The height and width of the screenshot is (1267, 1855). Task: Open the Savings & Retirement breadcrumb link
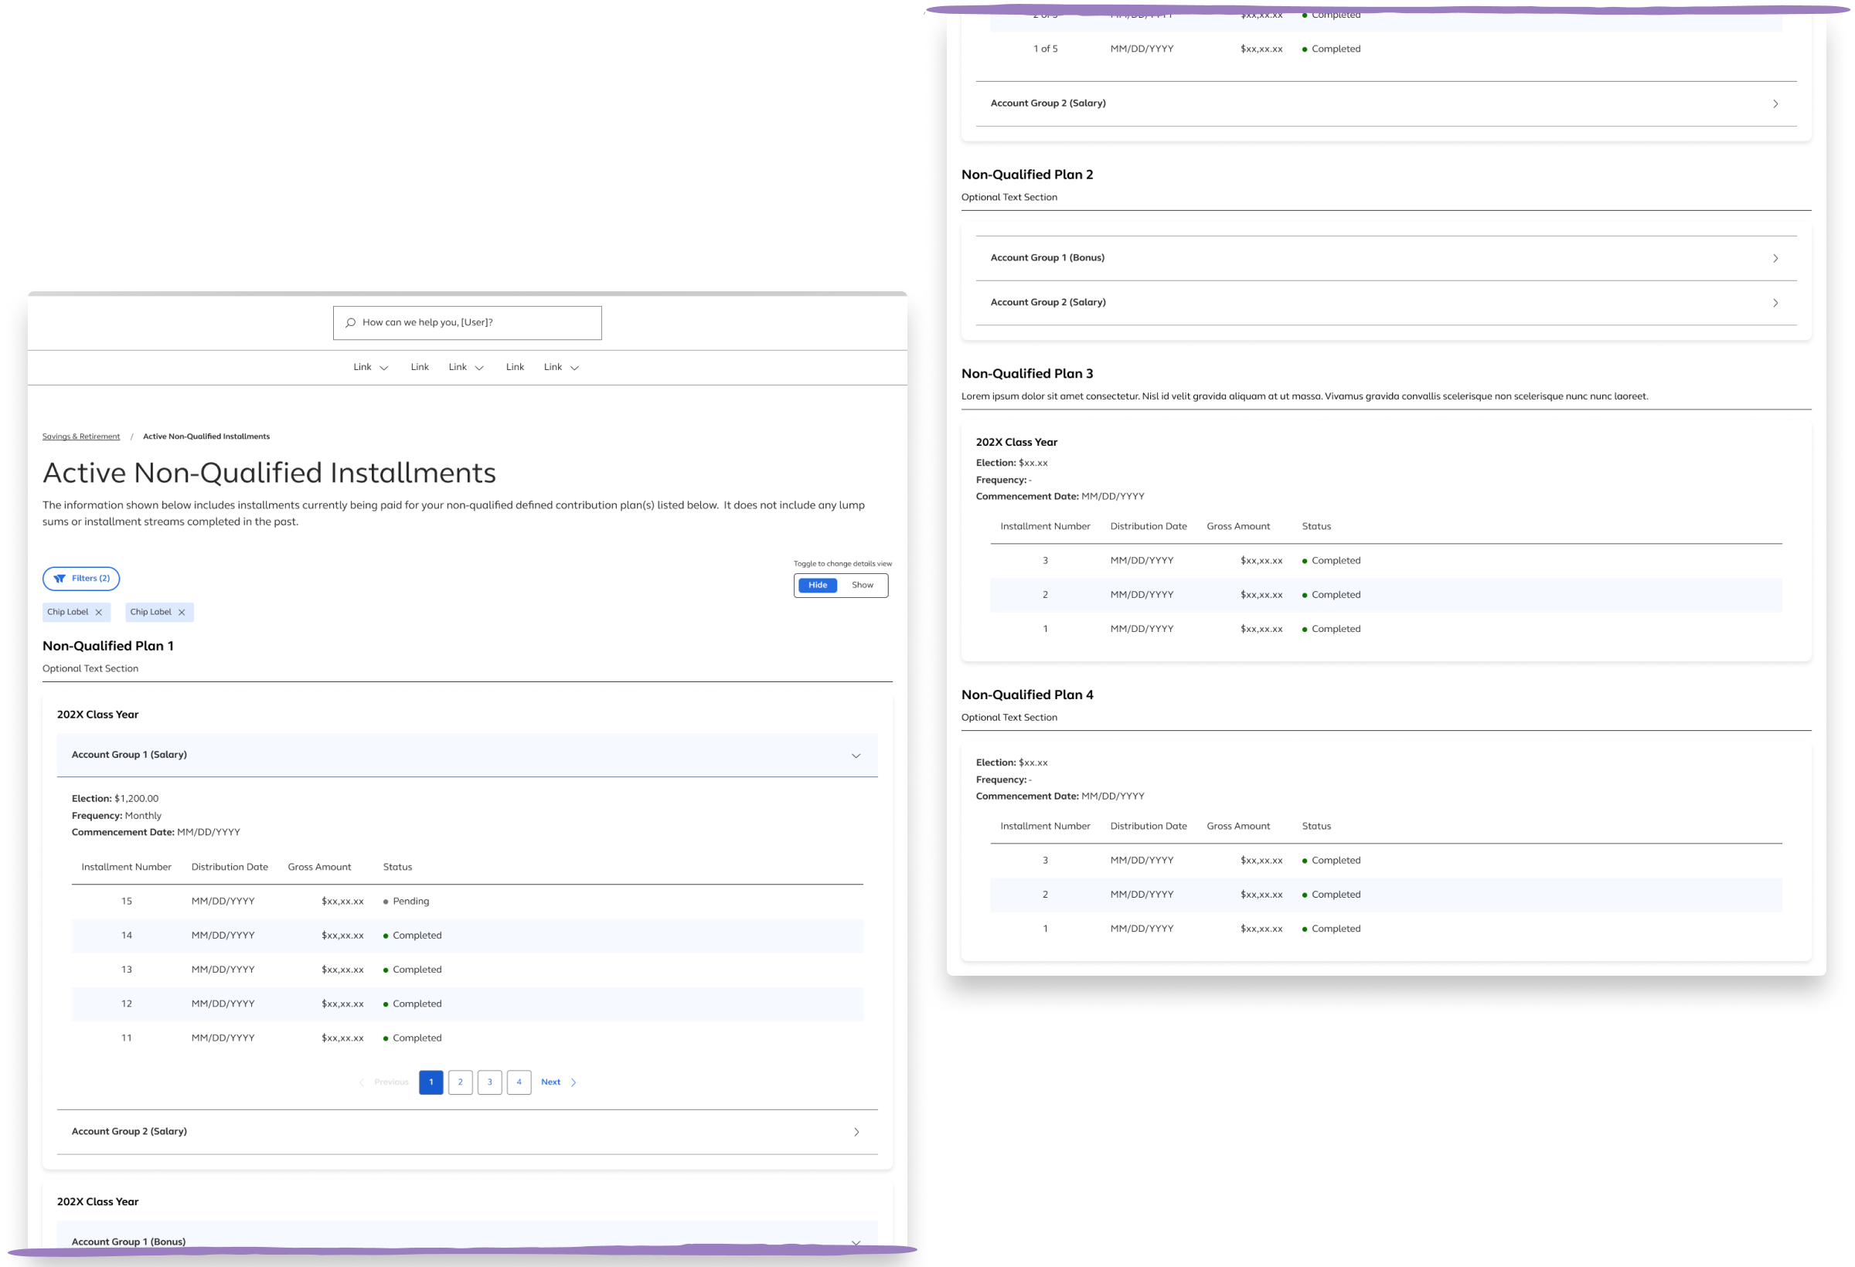pos(80,436)
